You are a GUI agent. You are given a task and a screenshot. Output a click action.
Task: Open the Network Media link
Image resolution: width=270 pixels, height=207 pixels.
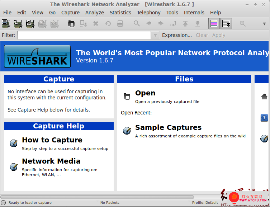pyautogui.click(x=51, y=161)
